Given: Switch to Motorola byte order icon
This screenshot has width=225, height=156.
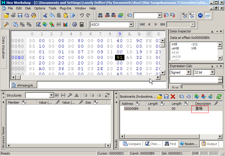Looking at the screenshot, I should coord(200,15).
